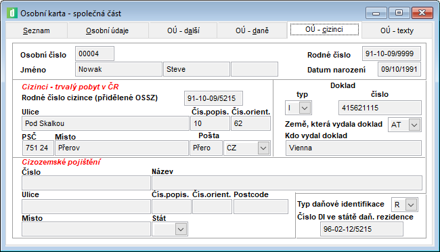
Task: Open the Stát dropdown in Cizozemské pojištění
Action: tap(181, 229)
